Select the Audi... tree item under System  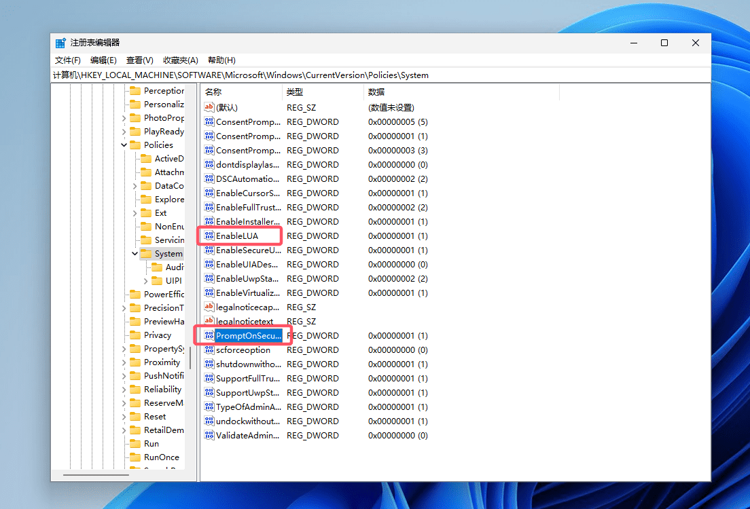click(x=175, y=267)
